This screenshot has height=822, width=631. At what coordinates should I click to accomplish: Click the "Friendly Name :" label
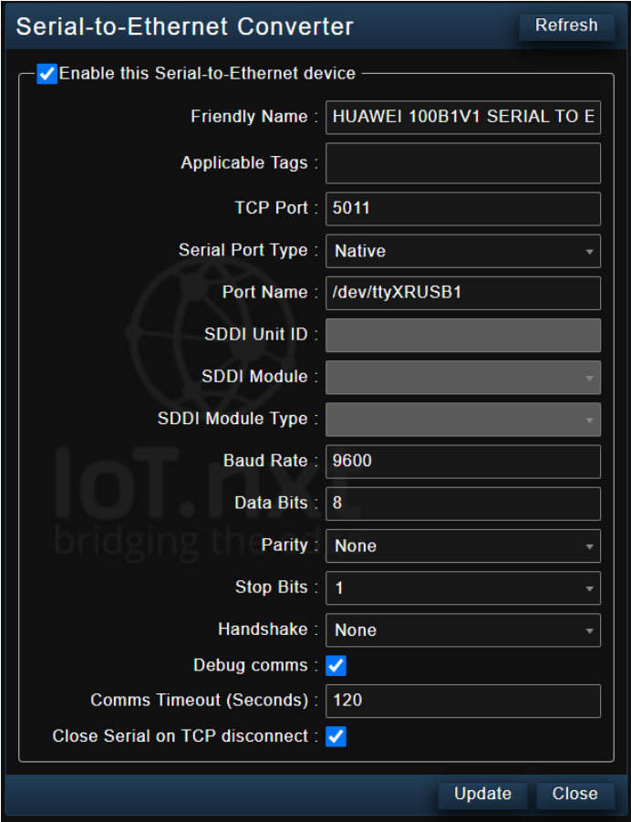click(254, 117)
